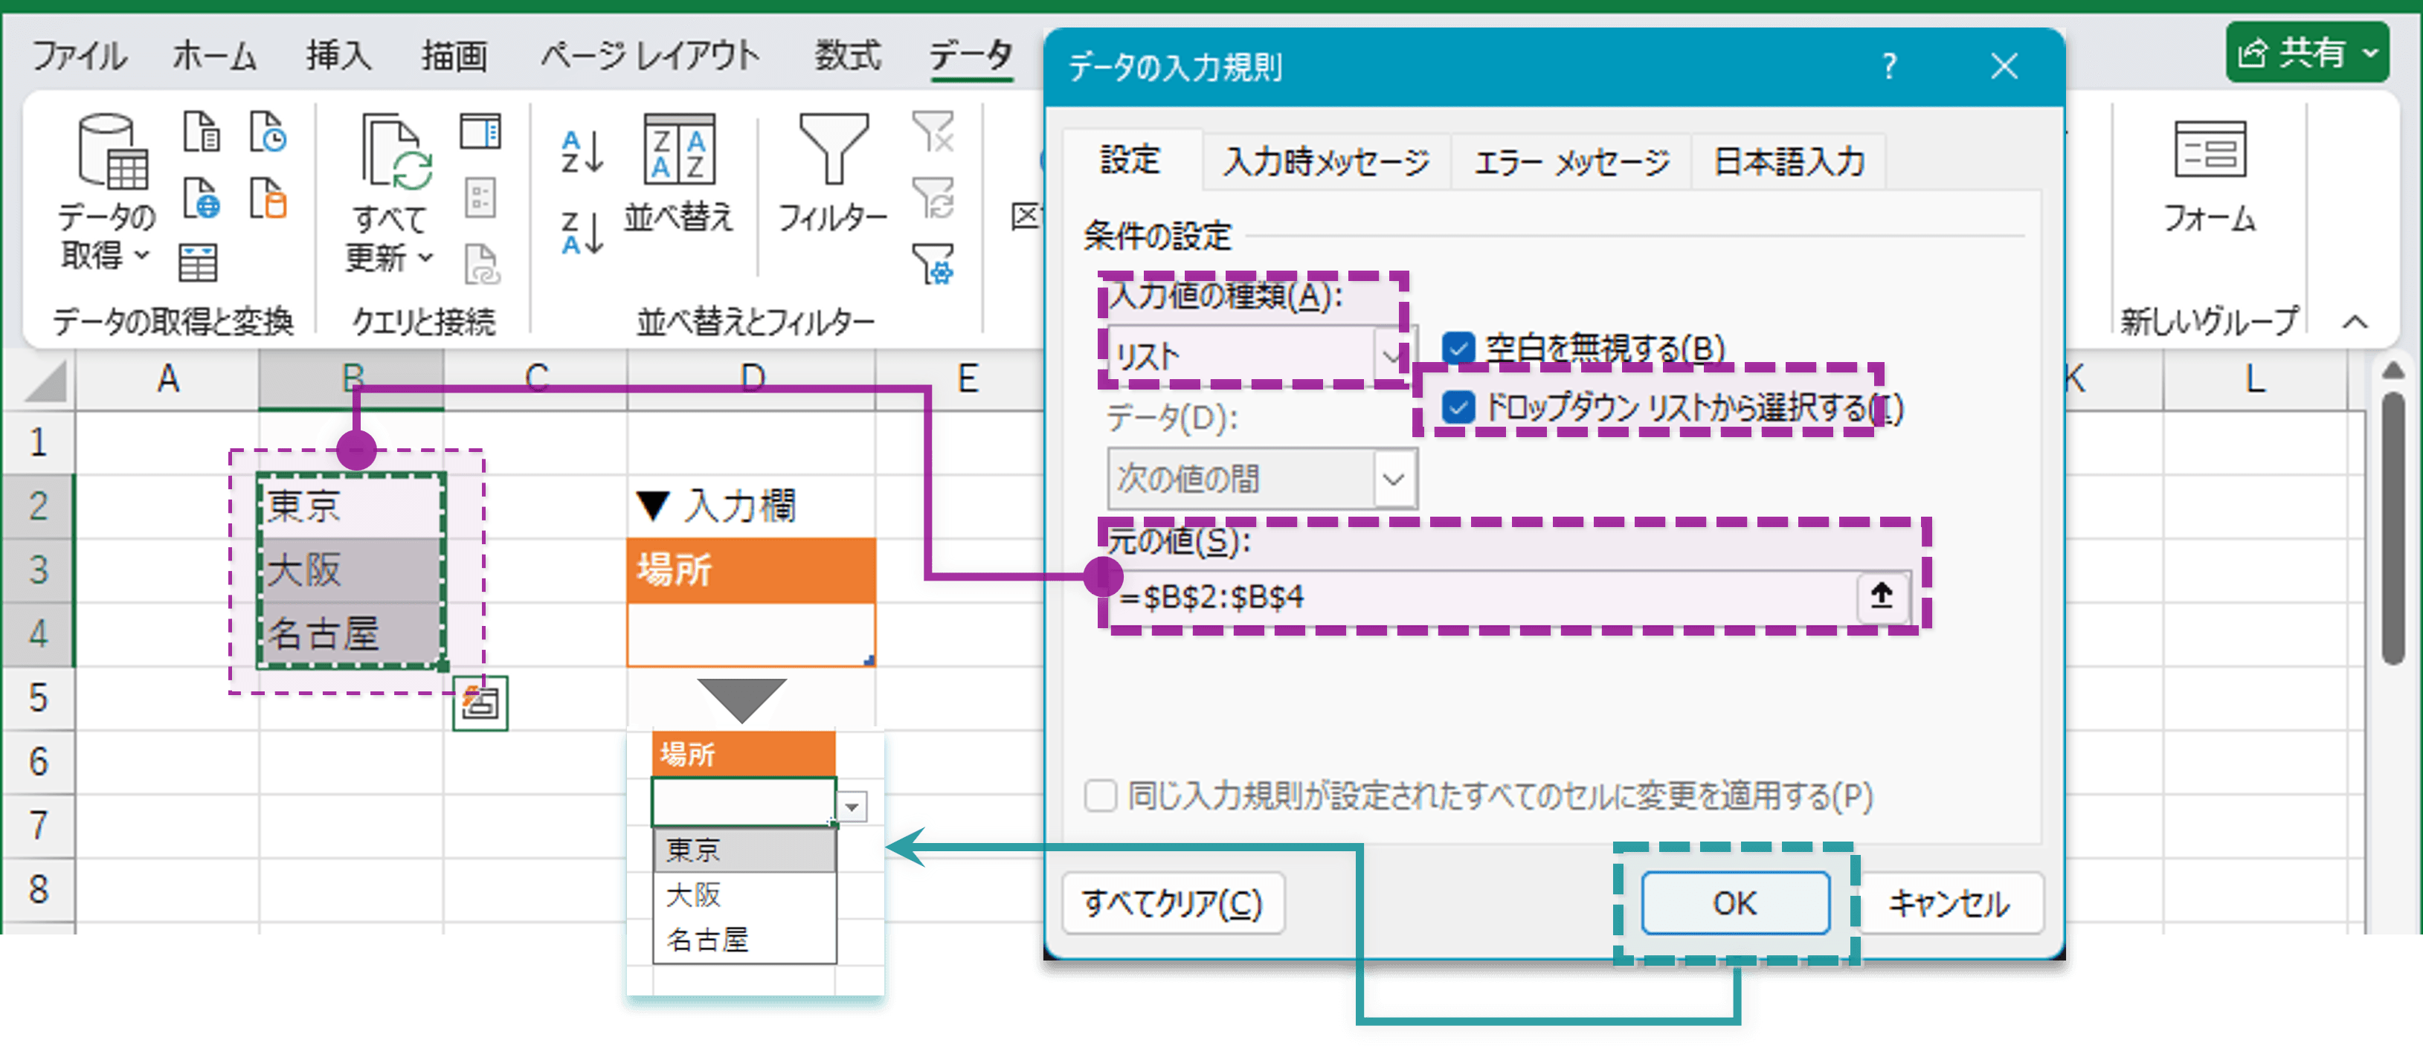Select the 設定 tab in dialog
The height and width of the screenshot is (1046, 2423).
[x=1130, y=160]
